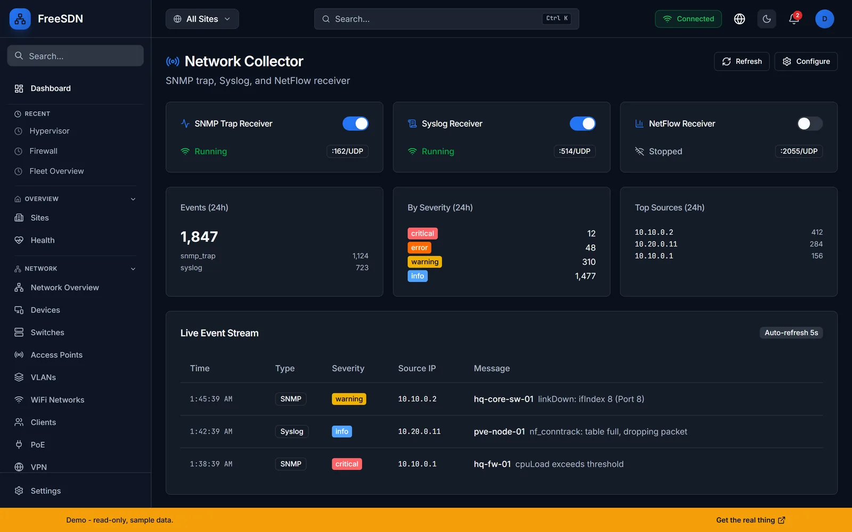
Task: Click the Configure button
Action: click(x=806, y=61)
